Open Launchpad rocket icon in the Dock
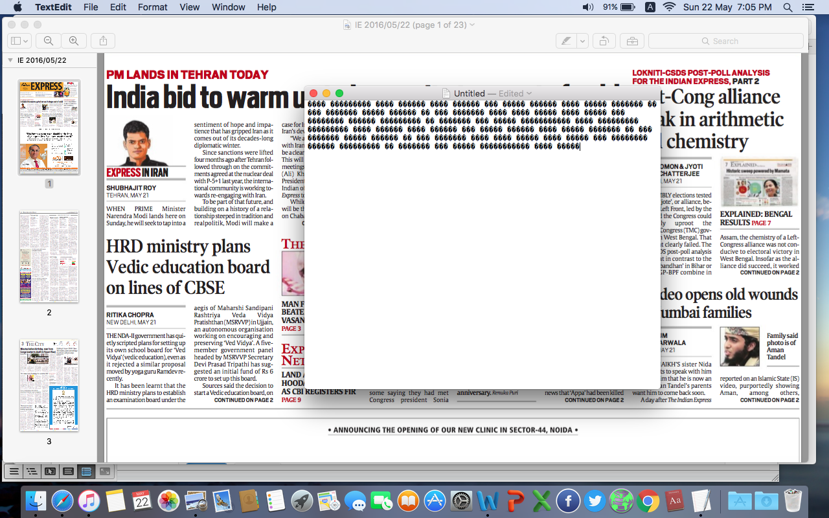The image size is (829, 518). coord(302,501)
